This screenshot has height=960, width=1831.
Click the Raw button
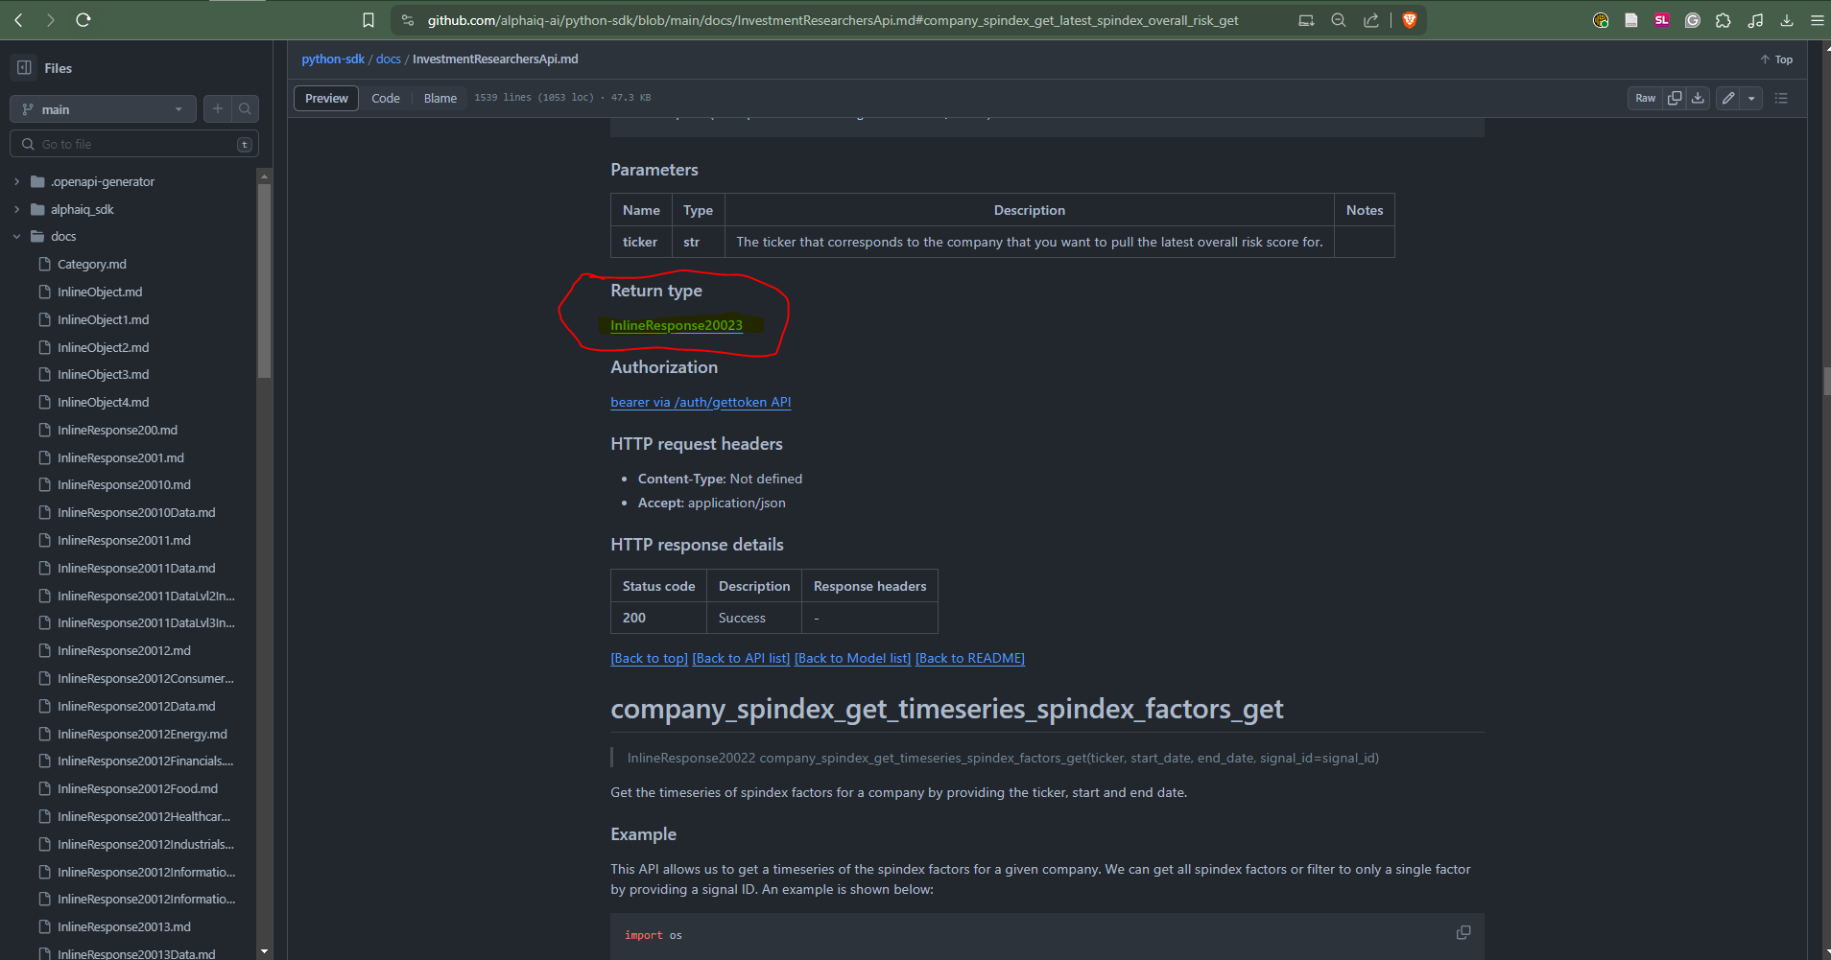pos(1645,98)
